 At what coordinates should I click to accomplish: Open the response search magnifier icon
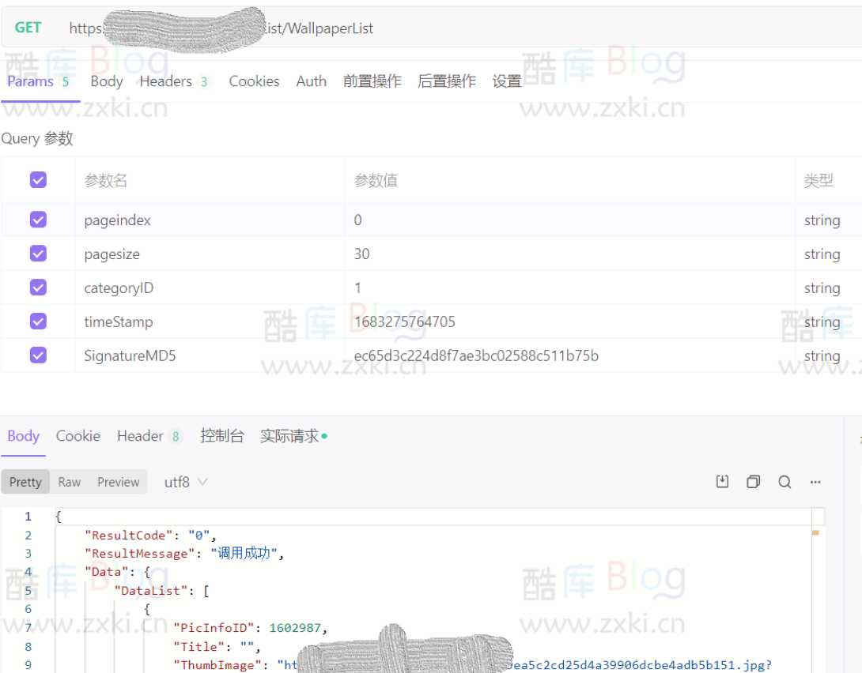coord(784,482)
